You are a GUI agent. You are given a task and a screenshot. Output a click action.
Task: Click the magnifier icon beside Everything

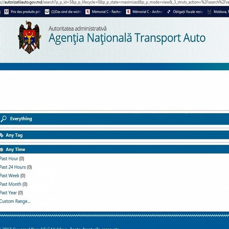tap(4, 119)
